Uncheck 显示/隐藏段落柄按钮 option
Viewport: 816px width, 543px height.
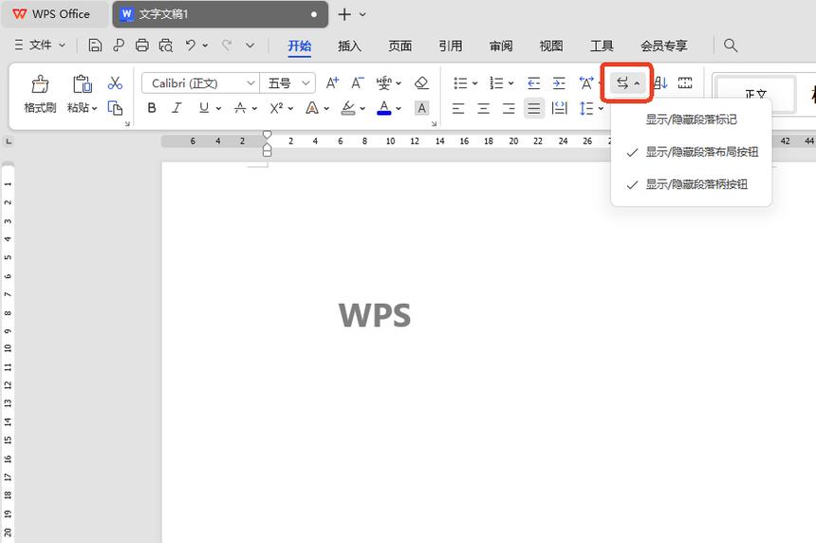691,184
